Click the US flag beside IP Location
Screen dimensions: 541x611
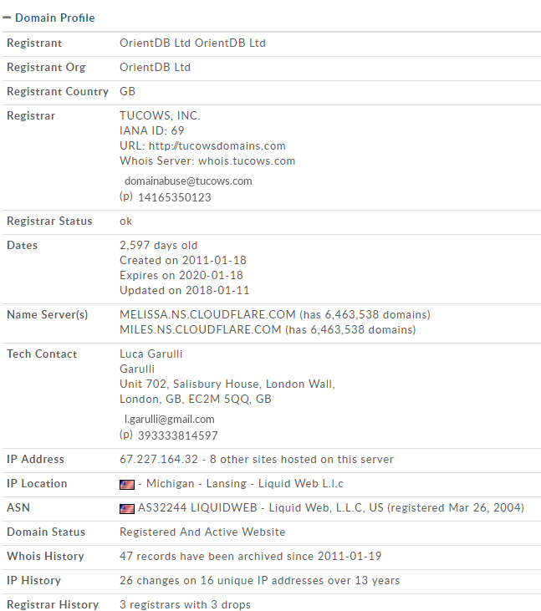click(127, 484)
